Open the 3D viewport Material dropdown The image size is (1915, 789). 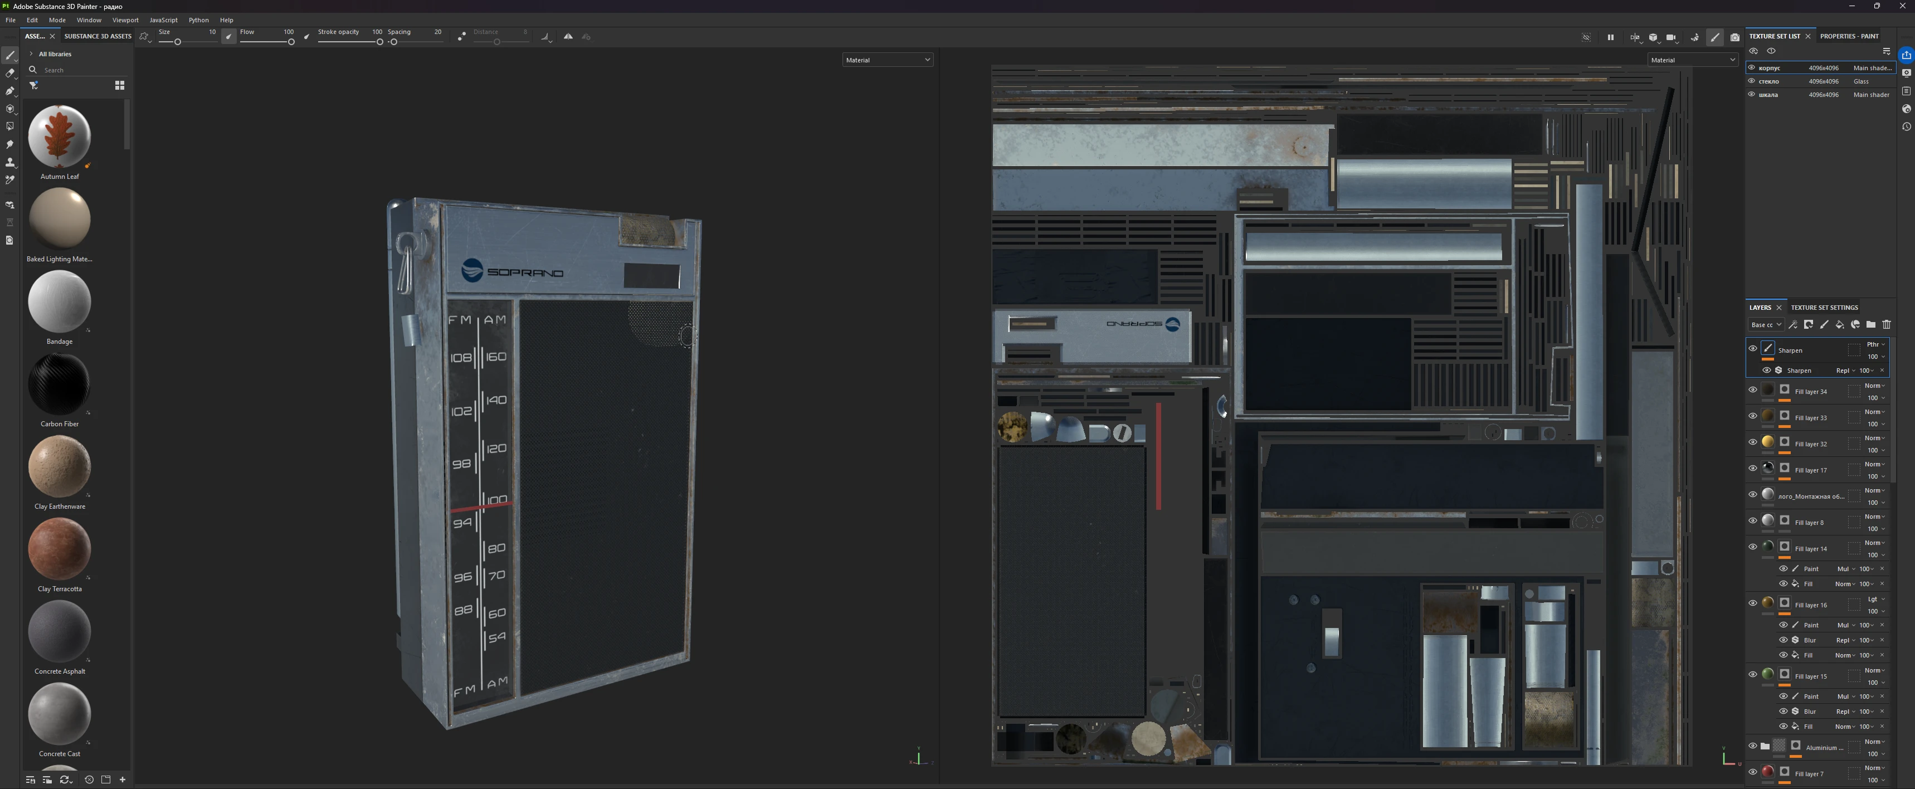887,60
